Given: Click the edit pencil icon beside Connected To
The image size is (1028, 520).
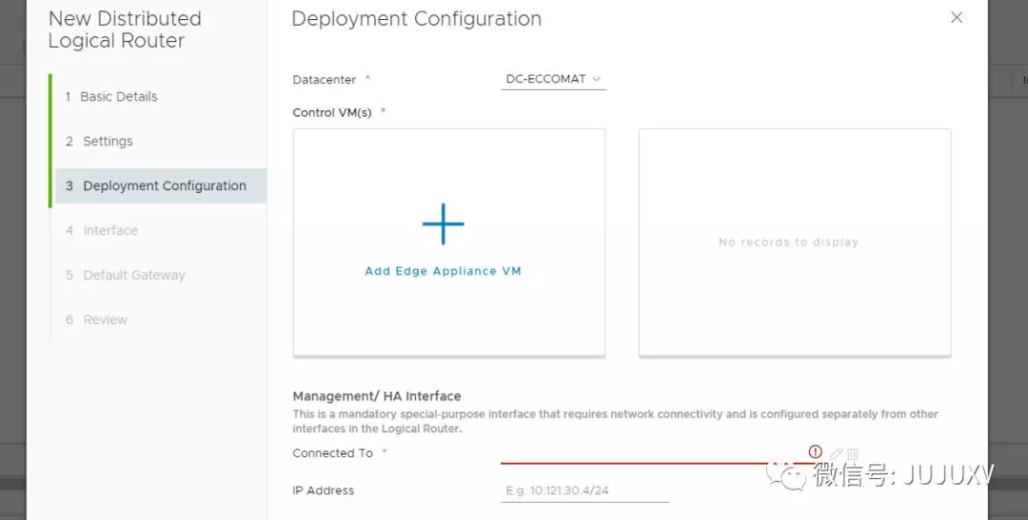Looking at the screenshot, I should pyautogui.click(x=837, y=453).
